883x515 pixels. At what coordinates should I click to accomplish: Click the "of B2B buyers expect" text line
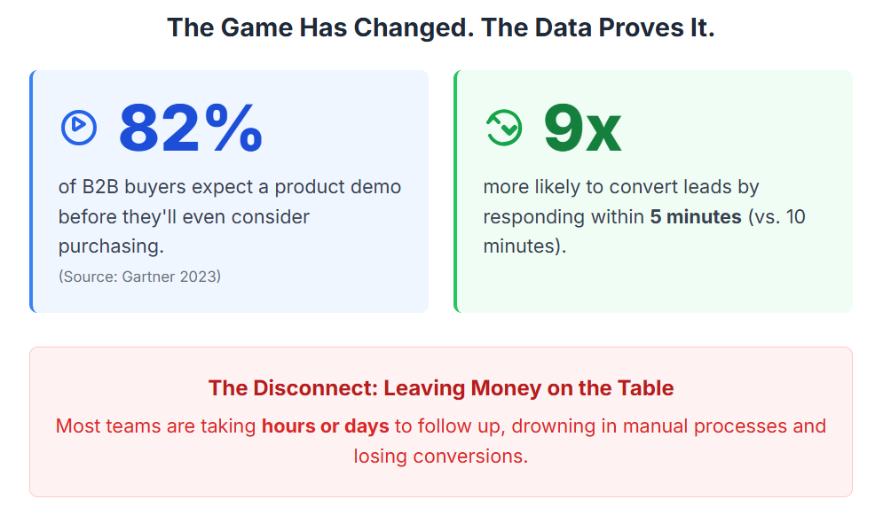(x=229, y=187)
